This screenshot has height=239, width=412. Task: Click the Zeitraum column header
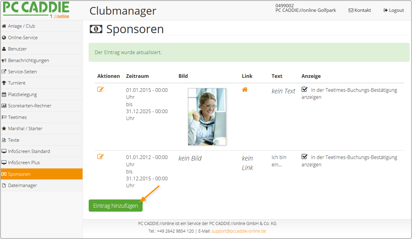tap(137, 76)
